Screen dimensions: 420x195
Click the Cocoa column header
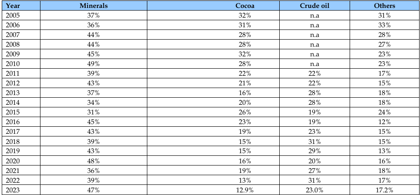(x=245, y=6)
